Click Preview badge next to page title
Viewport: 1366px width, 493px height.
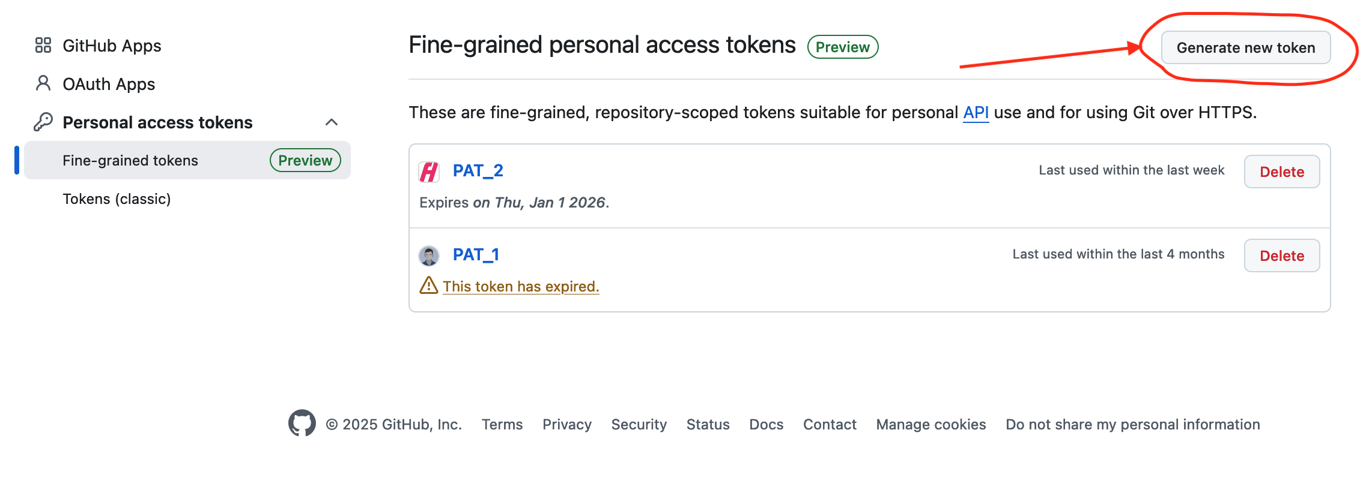[x=842, y=47]
